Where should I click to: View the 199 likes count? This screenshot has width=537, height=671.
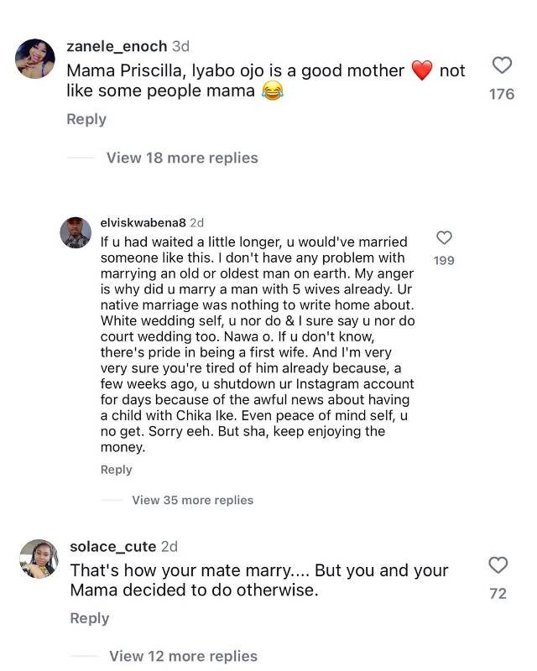tap(444, 261)
